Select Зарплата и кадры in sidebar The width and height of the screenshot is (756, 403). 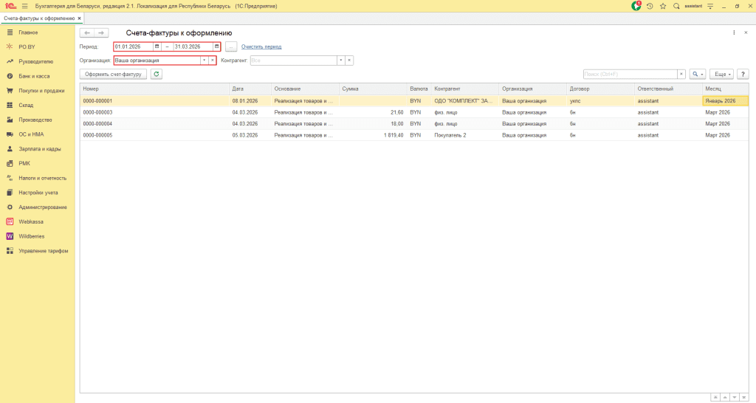38,149
